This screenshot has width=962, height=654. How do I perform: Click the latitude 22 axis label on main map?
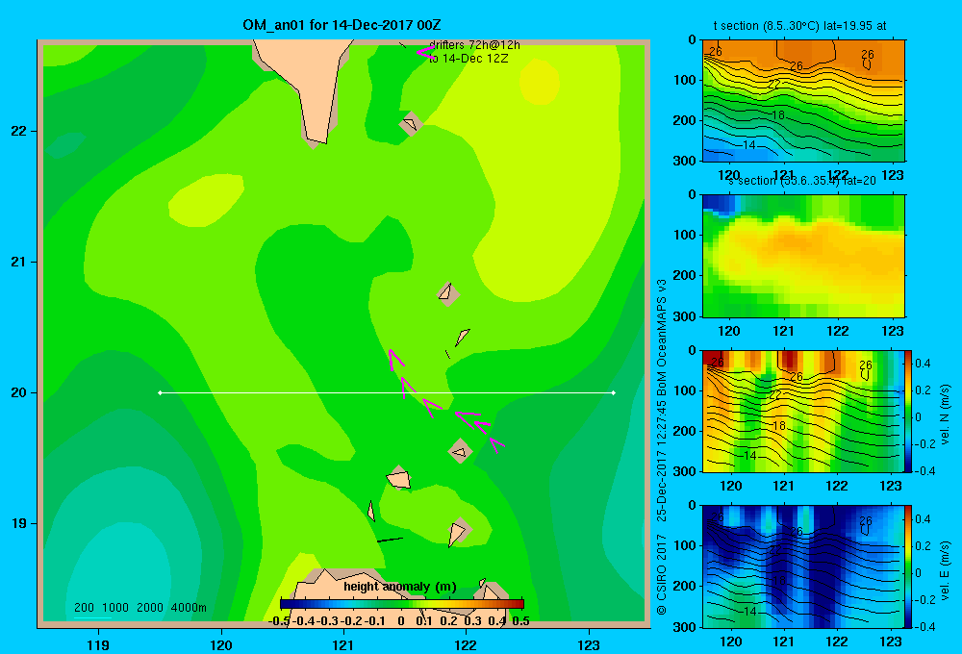point(19,131)
